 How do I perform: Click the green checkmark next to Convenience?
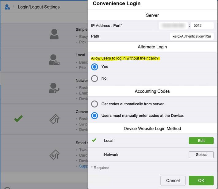18,119
